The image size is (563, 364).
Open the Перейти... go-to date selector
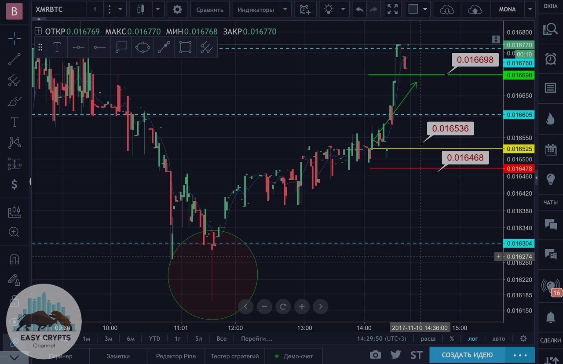256,339
